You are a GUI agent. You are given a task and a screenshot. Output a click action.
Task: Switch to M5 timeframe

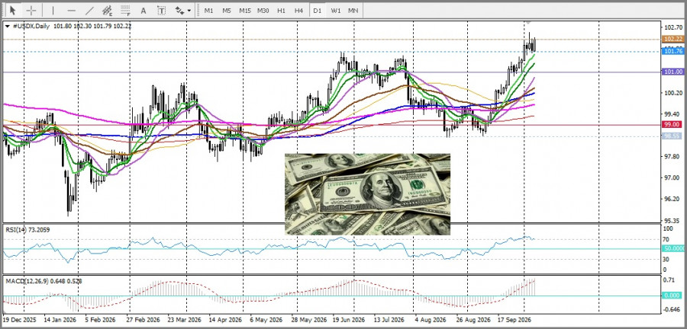227,11
